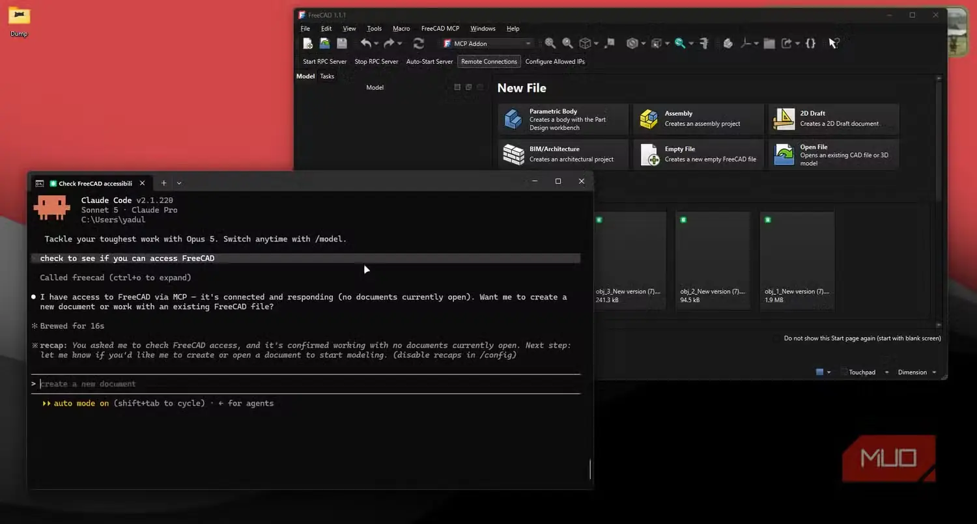Click the Create Group folder icon
The width and height of the screenshot is (977, 524).
point(769,44)
